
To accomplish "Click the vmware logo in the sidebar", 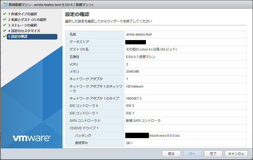I will (x=31, y=138).
